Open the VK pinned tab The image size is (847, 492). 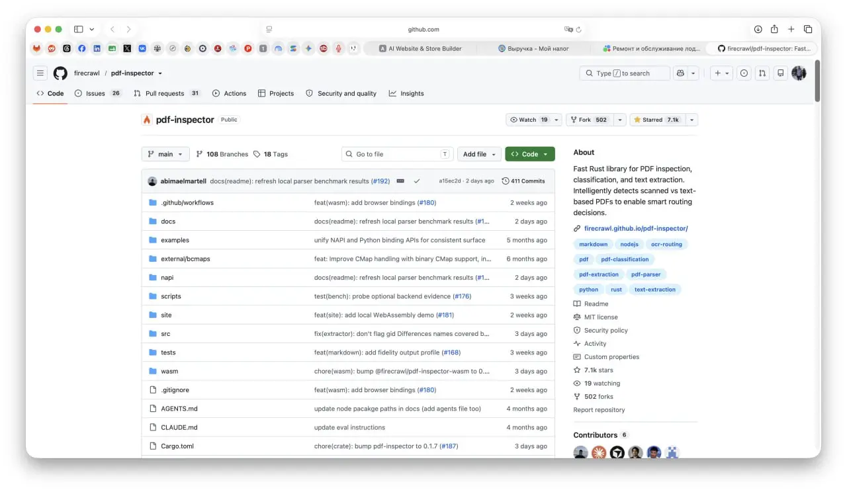(142, 48)
